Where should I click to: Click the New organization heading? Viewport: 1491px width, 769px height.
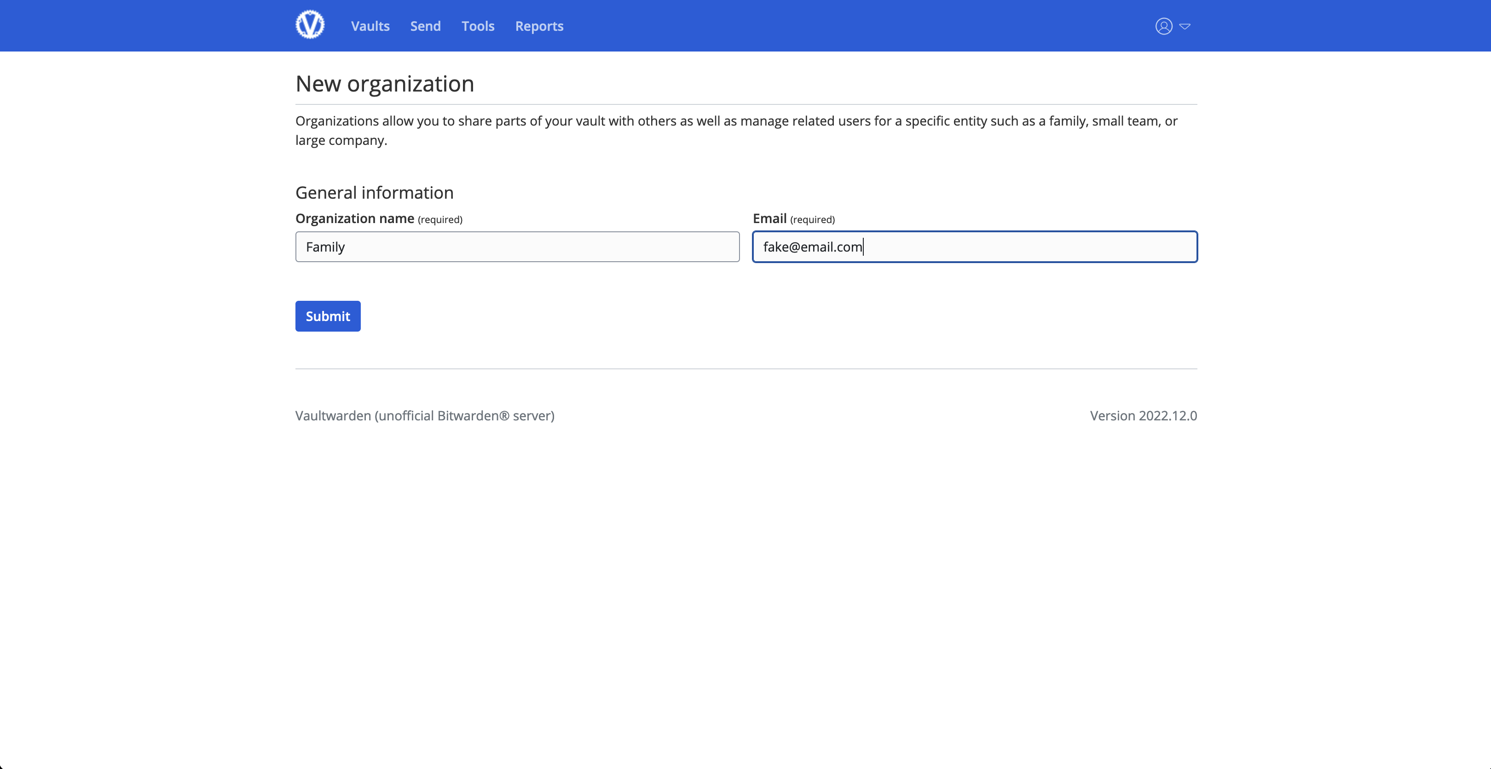(384, 84)
